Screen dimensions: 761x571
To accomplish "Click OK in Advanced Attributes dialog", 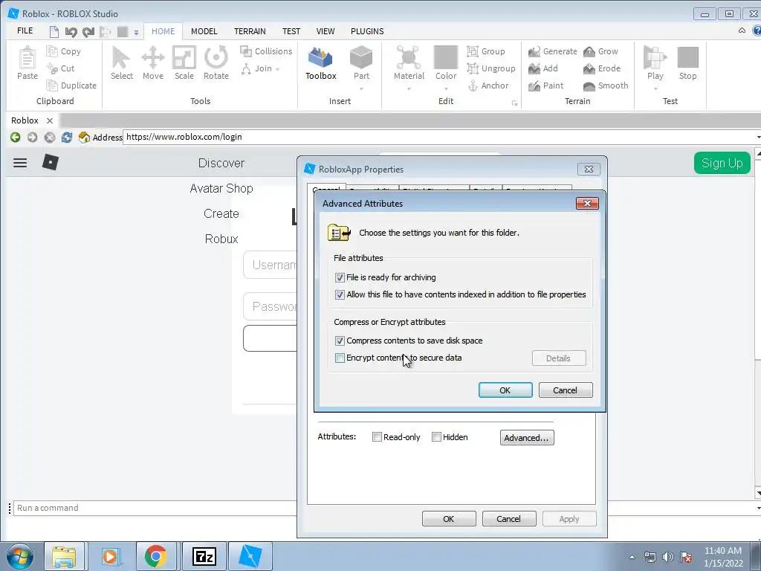I will [x=505, y=390].
